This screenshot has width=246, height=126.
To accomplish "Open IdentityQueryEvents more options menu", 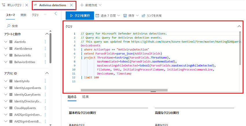I will (45, 94).
